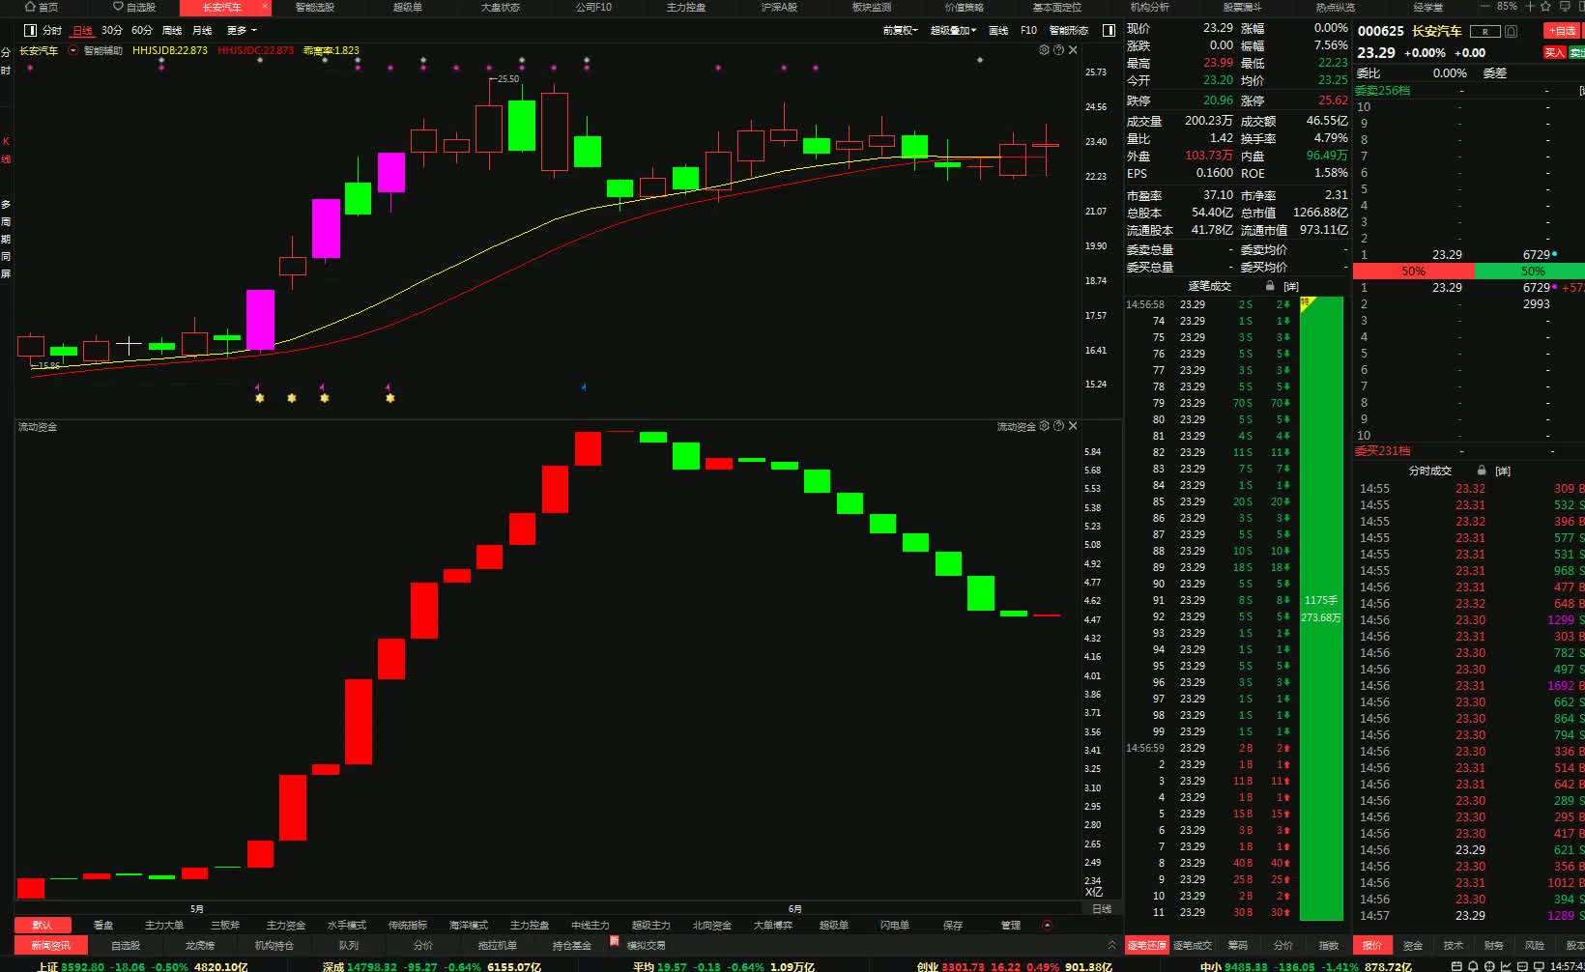Click the +自选 add watchlist button
Viewport: 1585px width, 972px height.
pos(1562,31)
